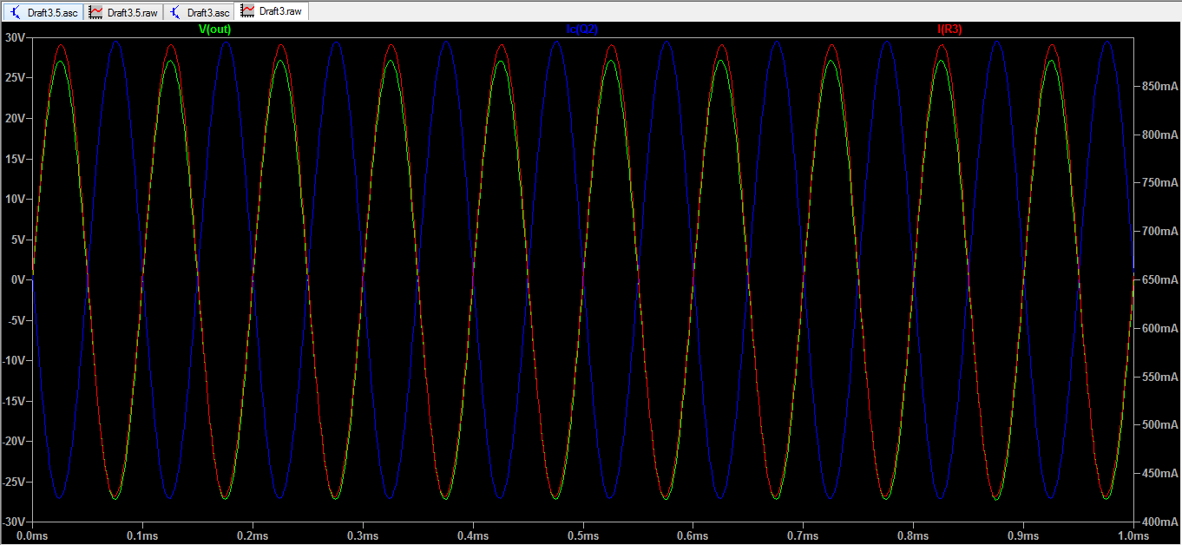
Task: Click the 0.7ms time axis label
Action: pos(803,536)
